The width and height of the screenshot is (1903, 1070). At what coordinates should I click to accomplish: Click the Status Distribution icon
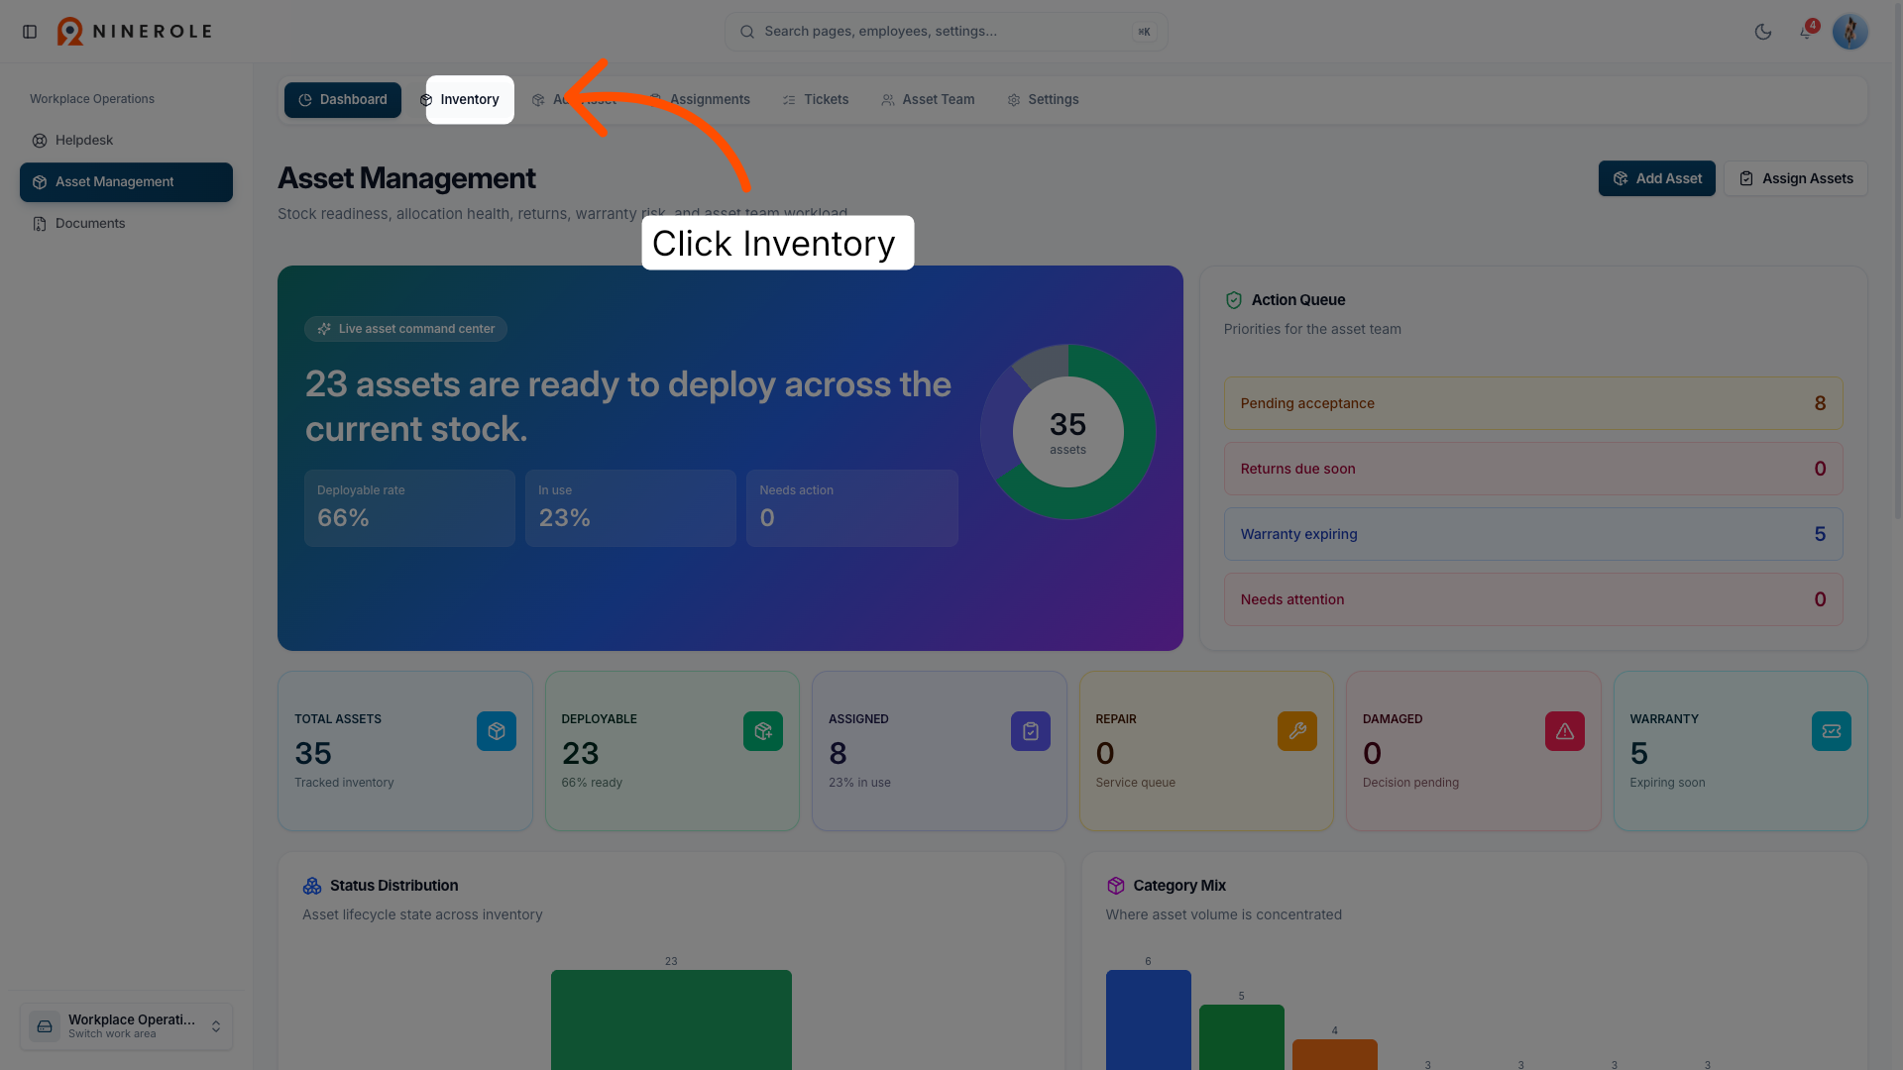pyautogui.click(x=312, y=886)
